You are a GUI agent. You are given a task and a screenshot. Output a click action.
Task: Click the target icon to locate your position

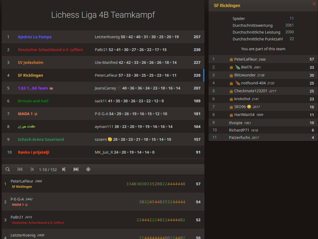coord(88,169)
